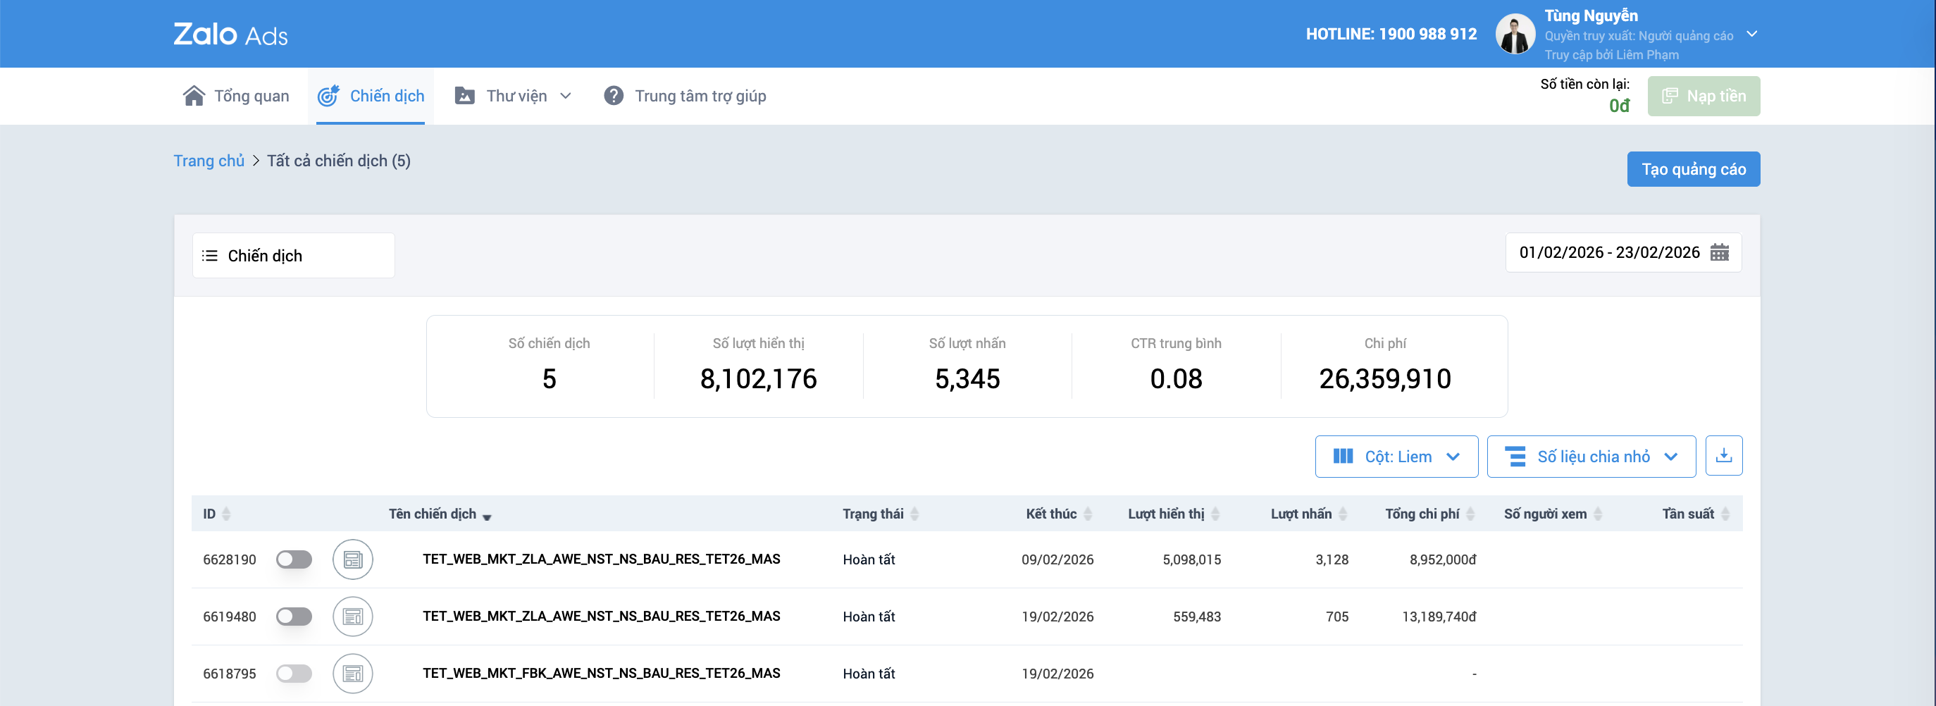Follow the Trang chủ breadcrumb link
1936x706 pixels.
[209, 161]
